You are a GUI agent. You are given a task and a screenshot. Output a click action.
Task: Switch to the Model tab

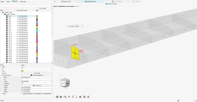(x=8, y=2)
